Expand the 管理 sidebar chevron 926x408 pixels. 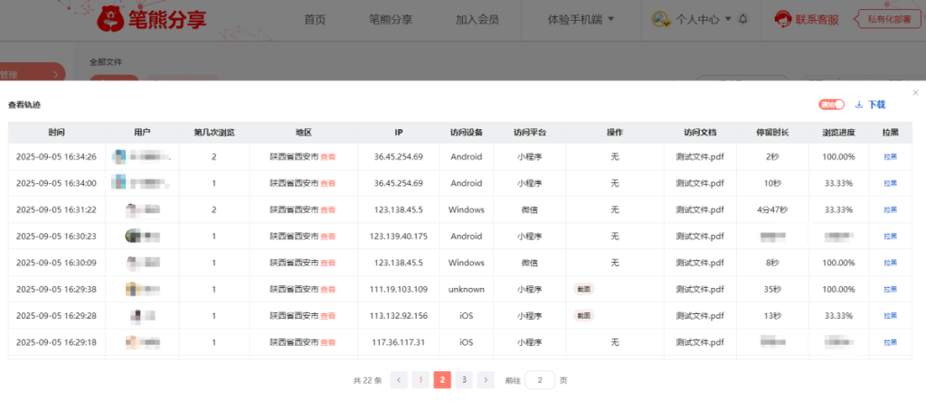point(55,75)
